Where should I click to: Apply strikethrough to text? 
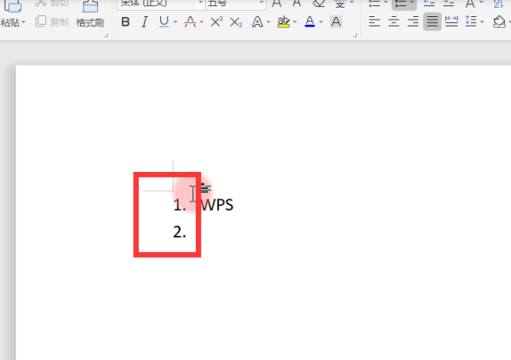click(190, 22)
